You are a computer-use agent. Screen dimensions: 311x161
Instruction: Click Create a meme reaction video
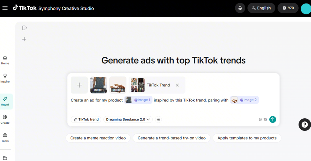(98, 138)
